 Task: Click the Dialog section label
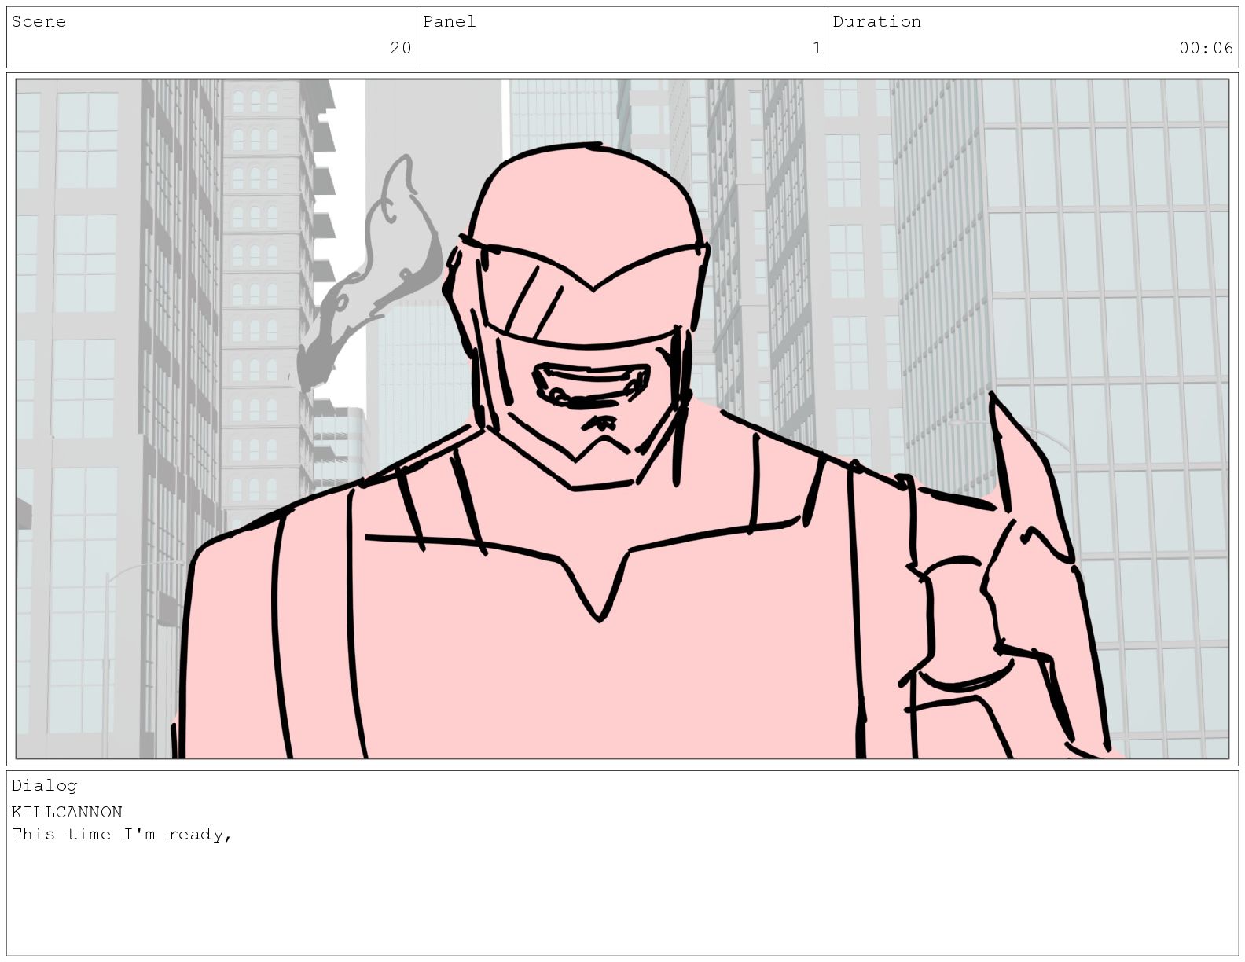[44, 785]
